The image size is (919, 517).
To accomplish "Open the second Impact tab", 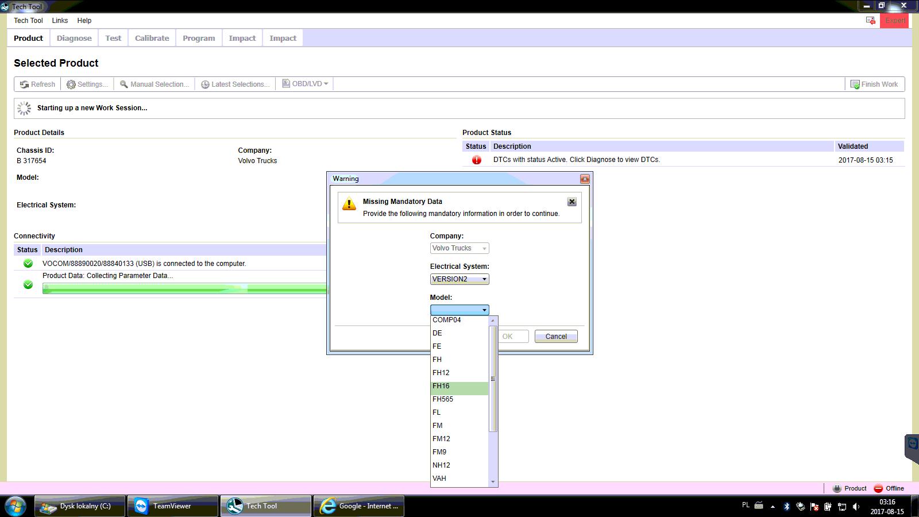I will point(283,38).
